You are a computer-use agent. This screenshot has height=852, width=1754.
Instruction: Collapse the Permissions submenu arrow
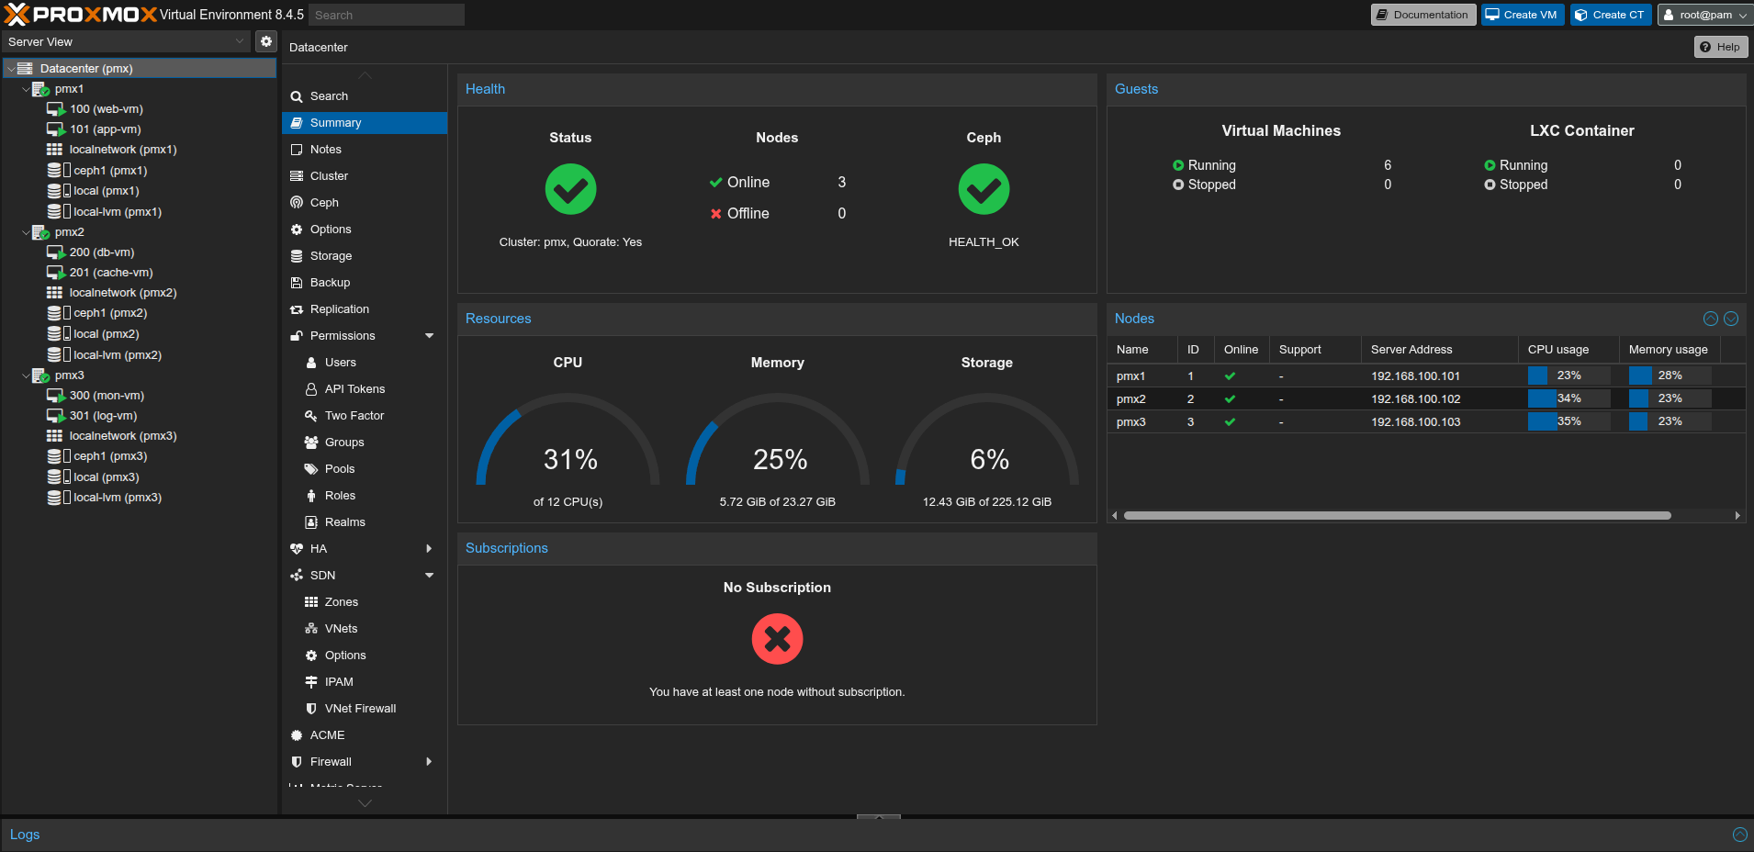pyautogui.click(x=429, y=336)
